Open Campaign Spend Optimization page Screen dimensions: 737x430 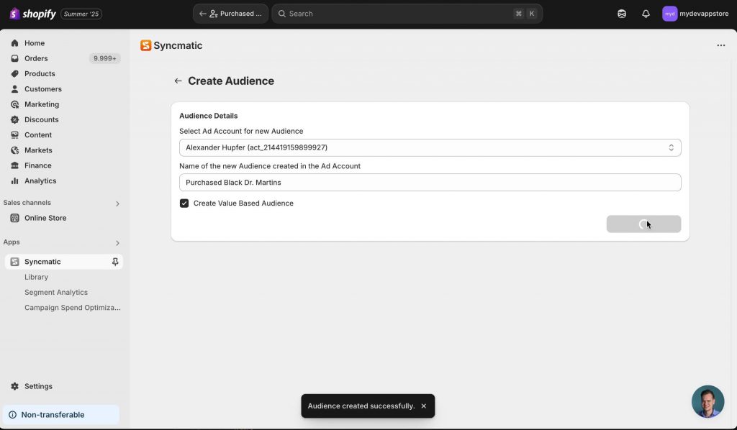73,308
